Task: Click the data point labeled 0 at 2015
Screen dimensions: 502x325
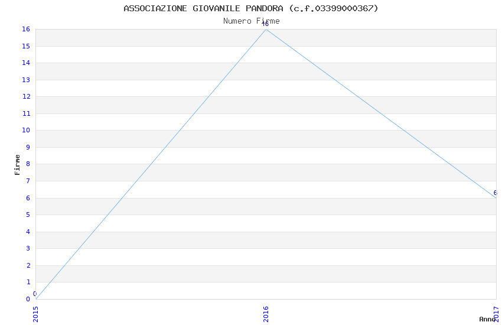Action: coord(36,299)
